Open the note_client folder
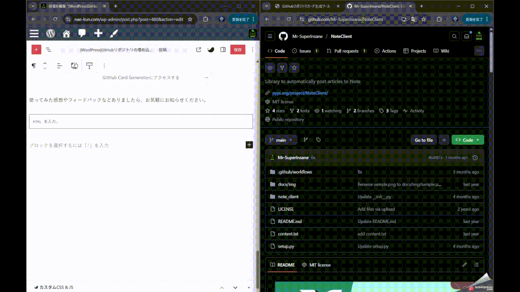This screenshot has height=292, width=520. coord(288,197)
